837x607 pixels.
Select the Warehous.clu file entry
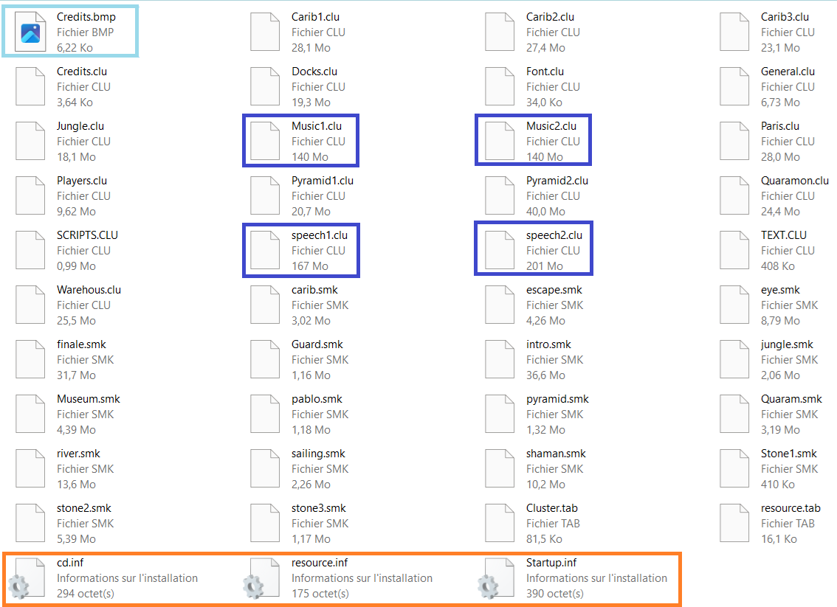click(x=69, y=305)
